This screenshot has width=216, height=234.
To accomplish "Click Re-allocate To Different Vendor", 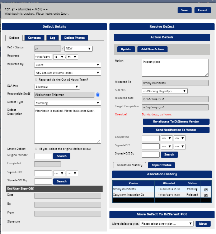I will point(176,122).
